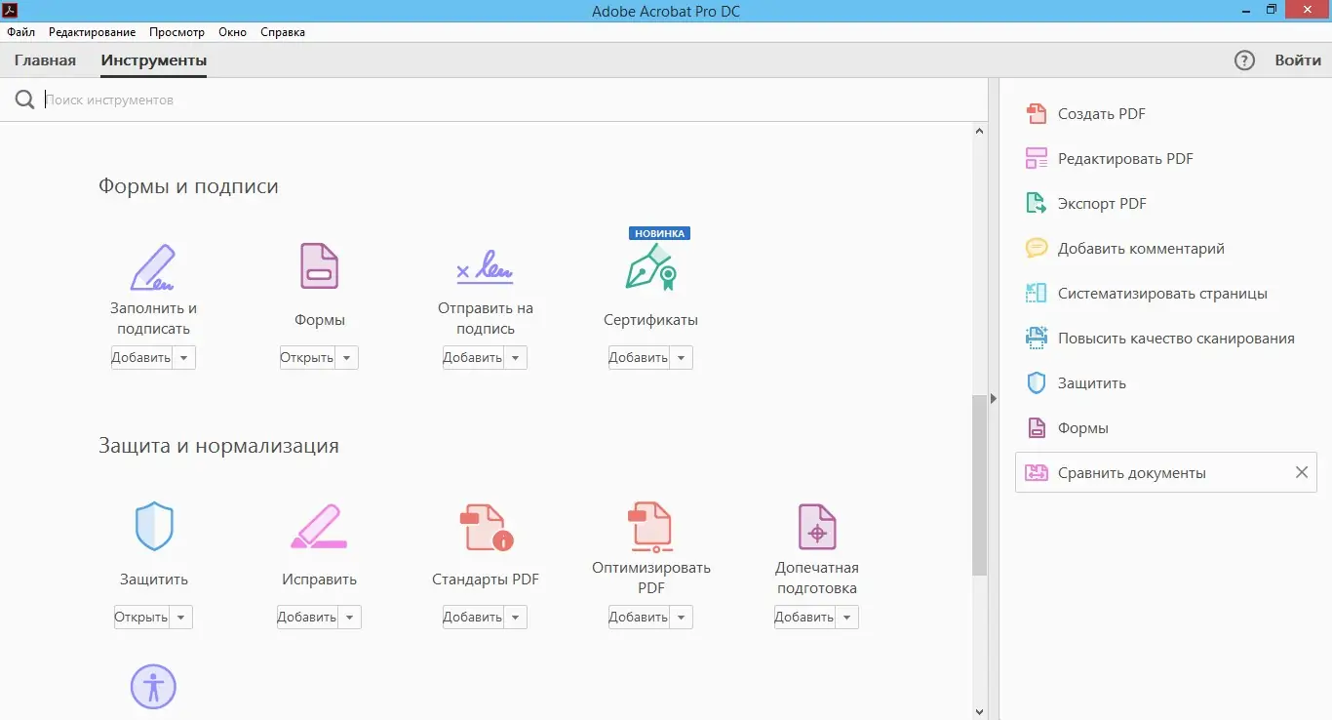Click the Оптимизировать PDF tool icon
The width and height of the screenshot is (1332, 720).
(x=650, y=526)
